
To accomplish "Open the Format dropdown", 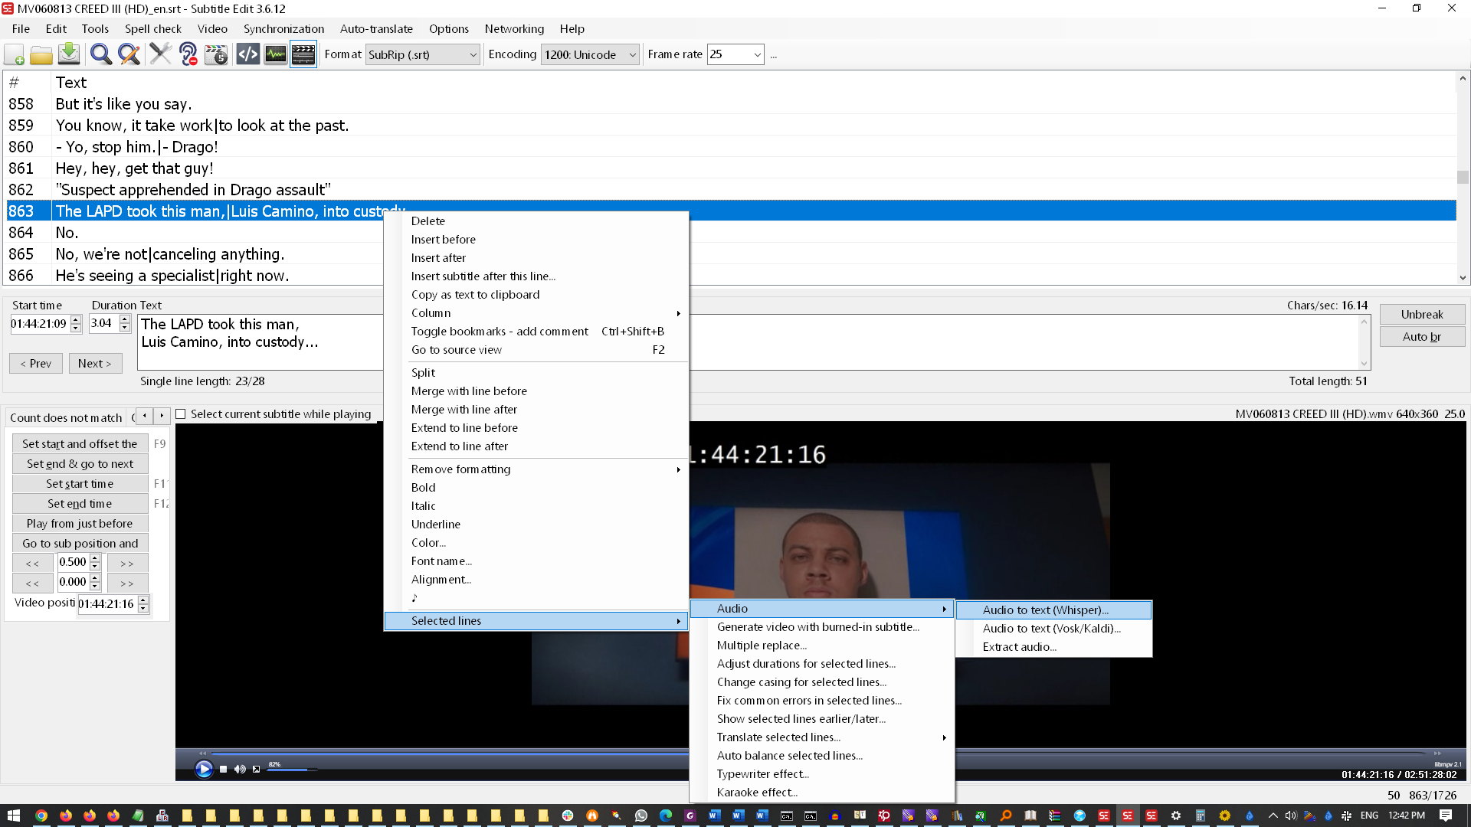I will click(473, 54).
